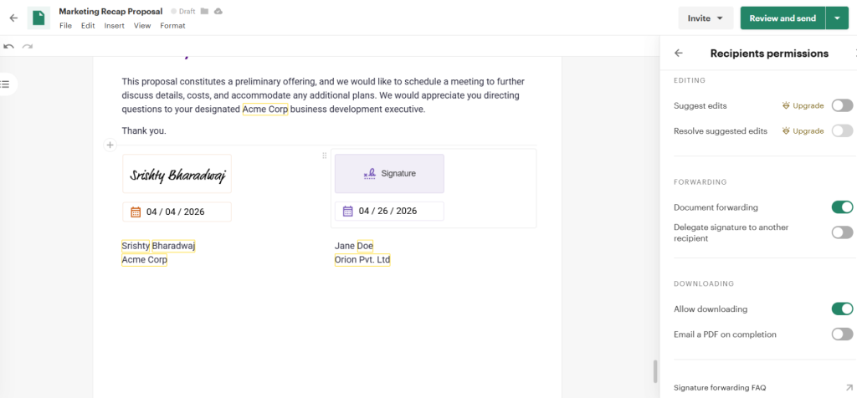Enable Email a PDF on completion
The width and height of the screenshot is (857, 398).
pos(842,334)
